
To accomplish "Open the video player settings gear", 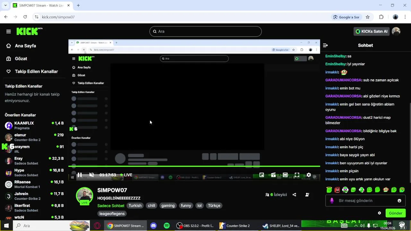I will pyautogui.click(x=309, y=175).
